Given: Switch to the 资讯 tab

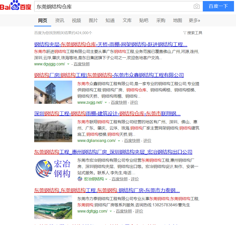Looking at the screenshot, I should pos(60,20).
